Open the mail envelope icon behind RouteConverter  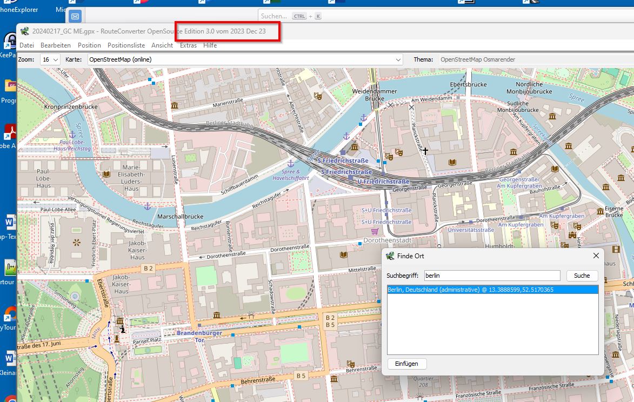coord(76,16)
